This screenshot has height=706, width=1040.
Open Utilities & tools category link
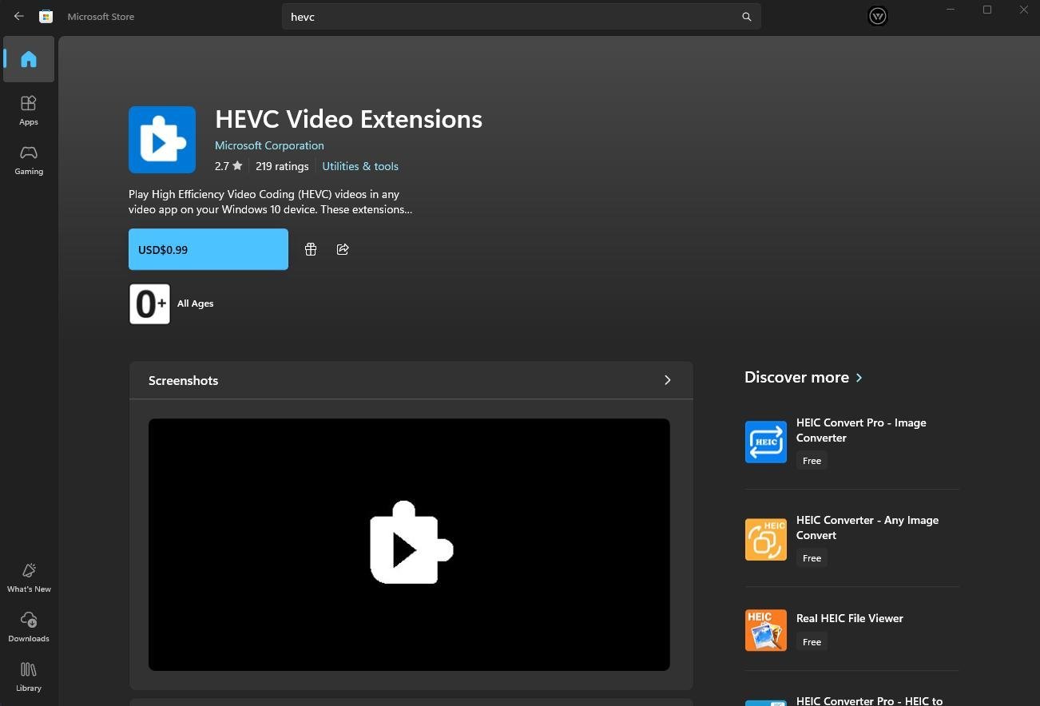[360, 166]
